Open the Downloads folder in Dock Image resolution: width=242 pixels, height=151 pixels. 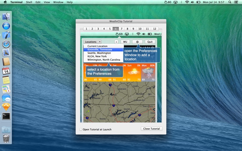pyautogui.click(x=6, y=130)
